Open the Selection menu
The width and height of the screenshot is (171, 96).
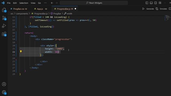[x=24, y=3]
